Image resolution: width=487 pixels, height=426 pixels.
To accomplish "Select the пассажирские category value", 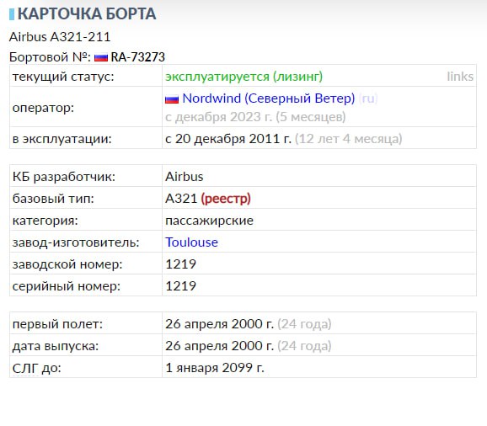I will (x=209, y=221).
